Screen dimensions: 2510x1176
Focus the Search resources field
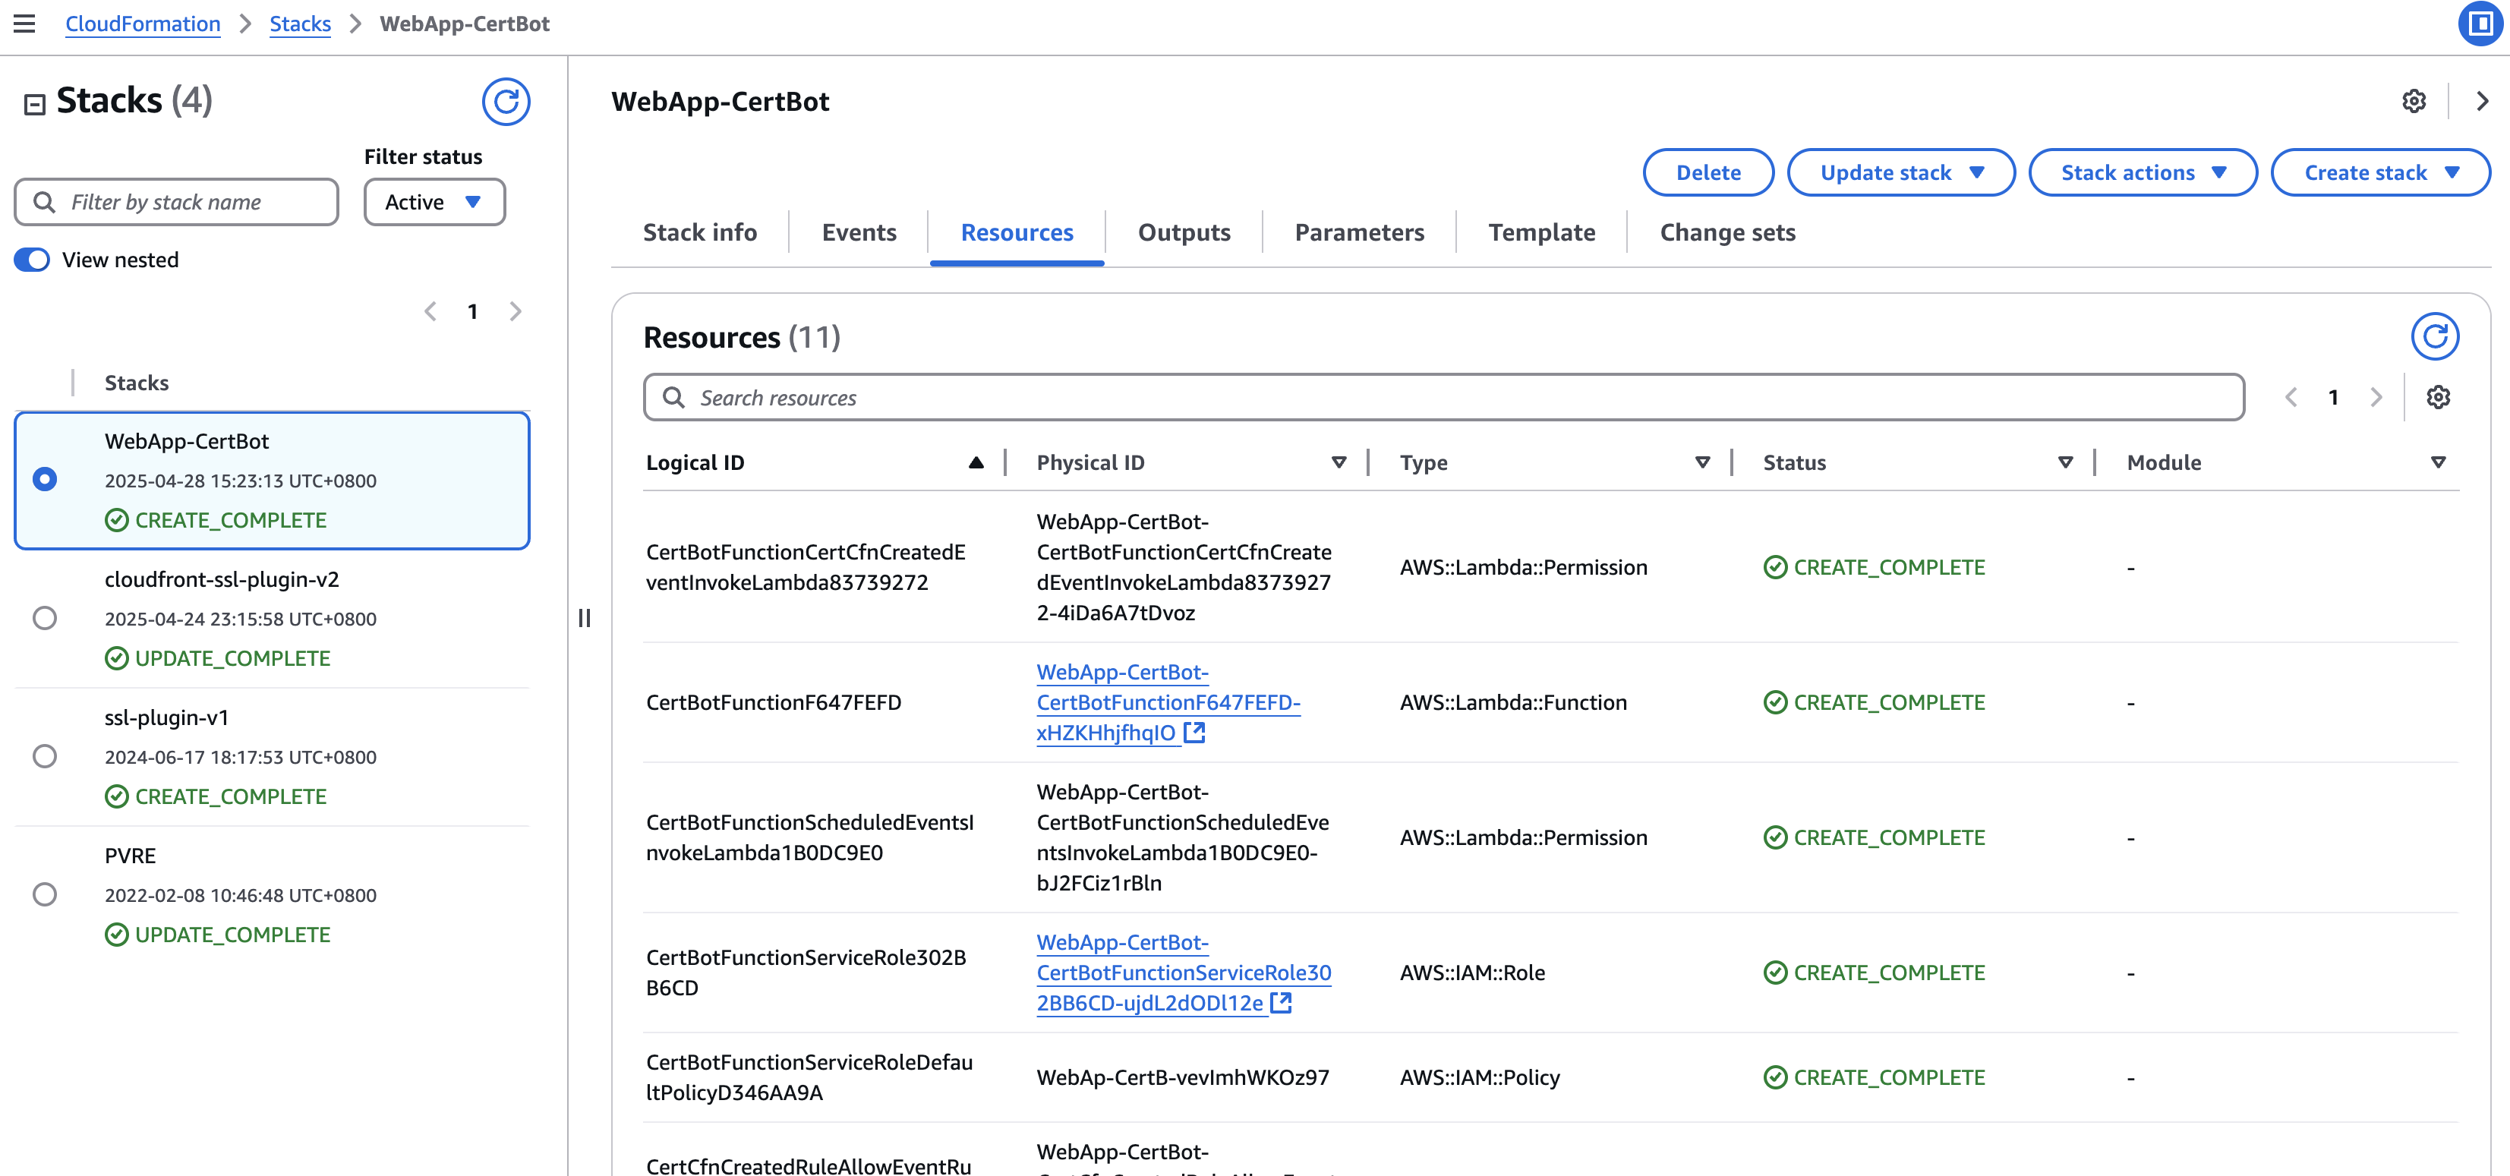coord(1444,398)
